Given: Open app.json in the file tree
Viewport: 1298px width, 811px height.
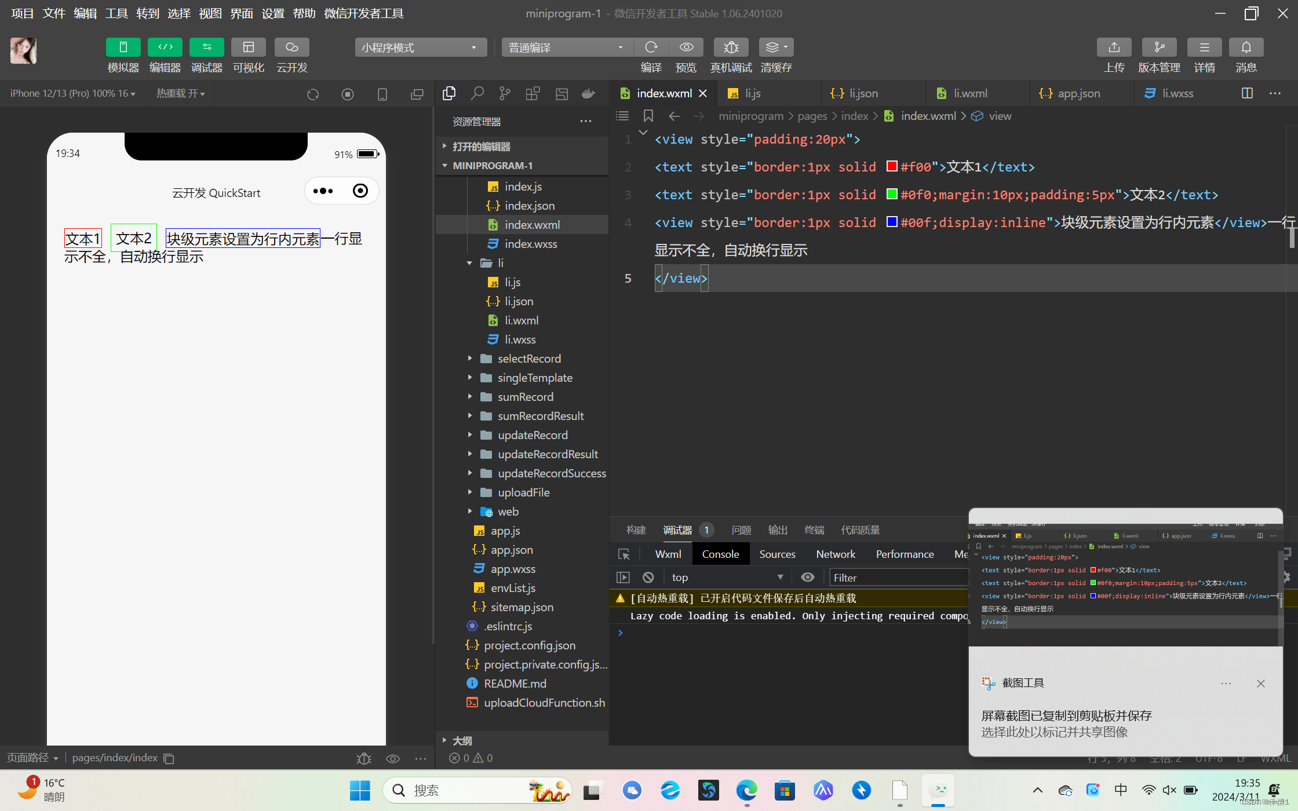Looking at the screenshot, I should [511, 550].
